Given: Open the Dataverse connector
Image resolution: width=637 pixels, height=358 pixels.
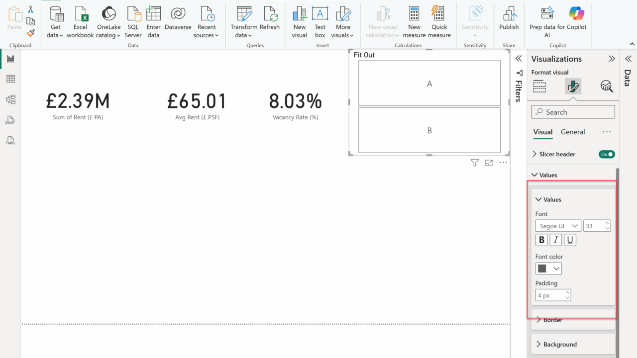Looking at the screenshot, I should (x=178, y=18).
